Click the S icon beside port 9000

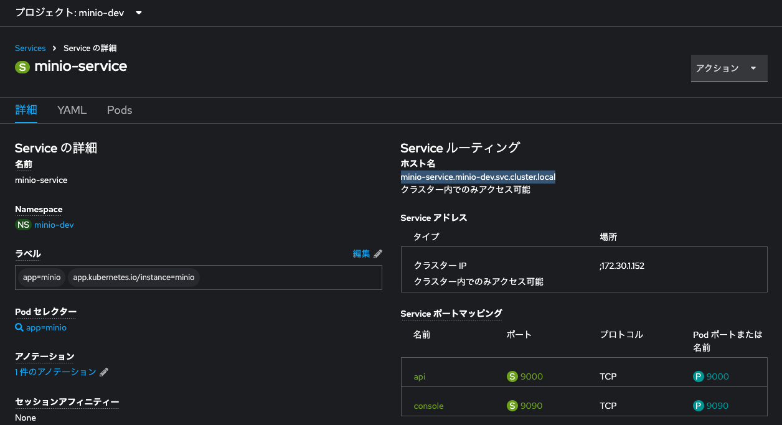point(512,376)
